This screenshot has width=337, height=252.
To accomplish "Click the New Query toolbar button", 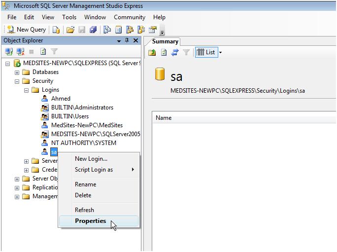I will 27,30.
